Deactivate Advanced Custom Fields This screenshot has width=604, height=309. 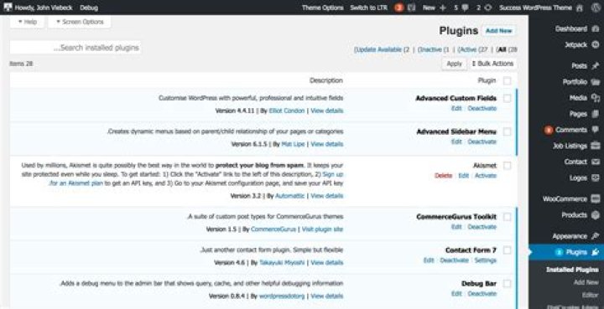click(x=482, y=108)
